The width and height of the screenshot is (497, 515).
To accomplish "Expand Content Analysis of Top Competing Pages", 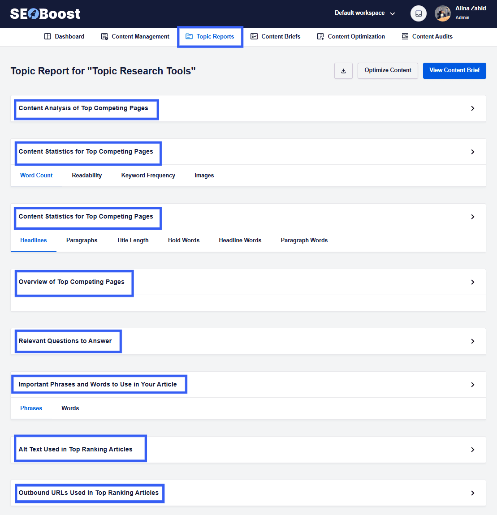I will (473, 108).
